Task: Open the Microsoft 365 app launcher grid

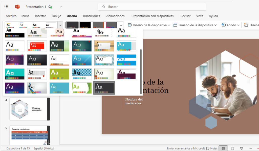Action: click(6, 7)
